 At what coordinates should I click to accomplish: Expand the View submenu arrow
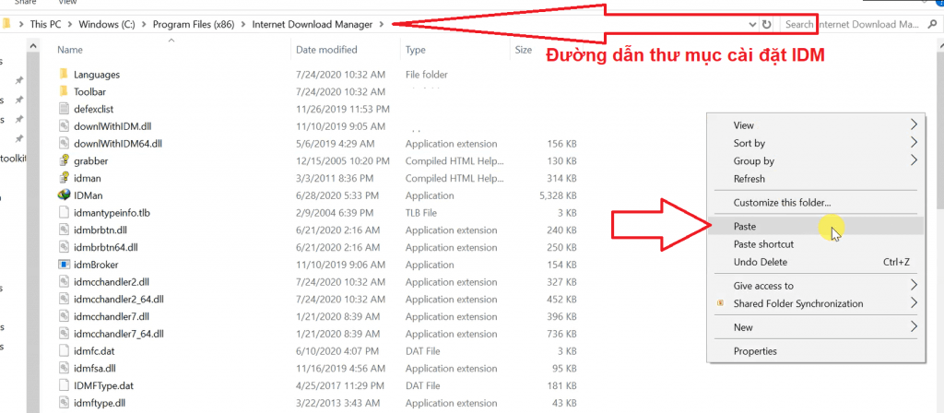click(x=914, y=124)
